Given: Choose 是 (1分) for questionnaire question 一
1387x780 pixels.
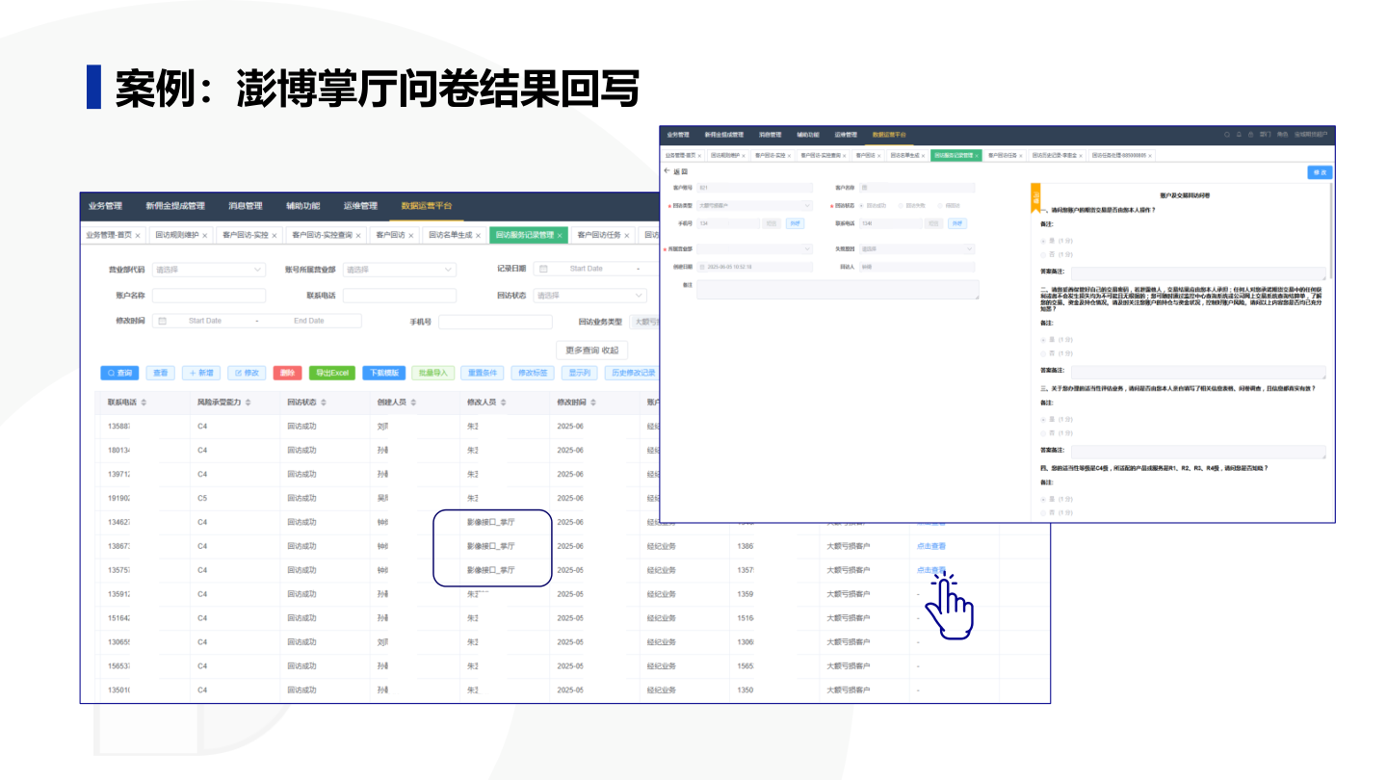Looking at the screenshot, I should click(x=1043, y=240).
